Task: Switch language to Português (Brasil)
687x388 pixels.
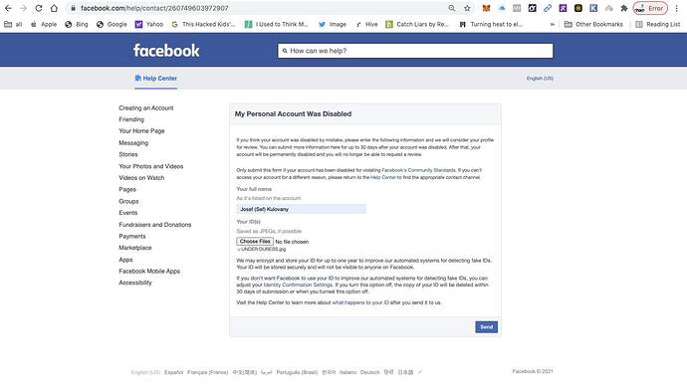Action: pyautogui.click(x=297, y=372)
